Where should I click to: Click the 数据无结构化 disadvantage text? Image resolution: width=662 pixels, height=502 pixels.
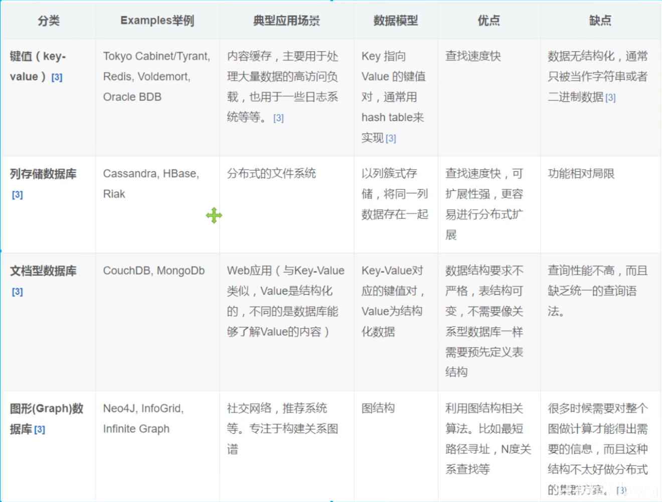tap(598, 77)
